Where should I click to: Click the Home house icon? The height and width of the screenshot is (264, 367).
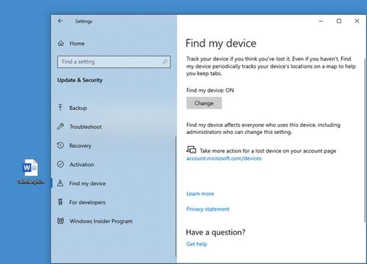click(x=61, y=43)
